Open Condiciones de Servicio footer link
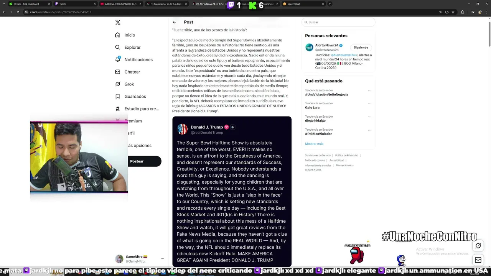The height and width of the screenshot is (276, 491). point(318,155)
